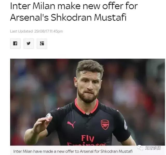Click the player's face in the photo
166x155 pixels.
click(89, 85)
